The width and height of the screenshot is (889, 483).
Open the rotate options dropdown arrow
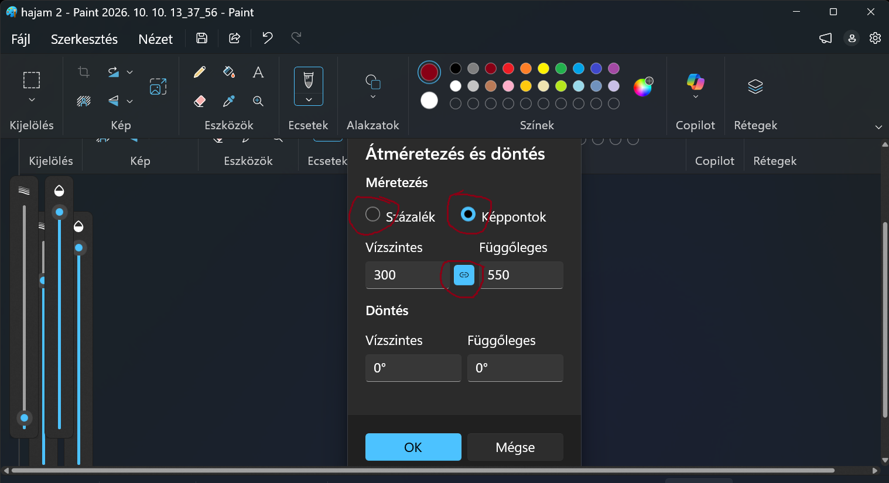click(x=130, y=72)
